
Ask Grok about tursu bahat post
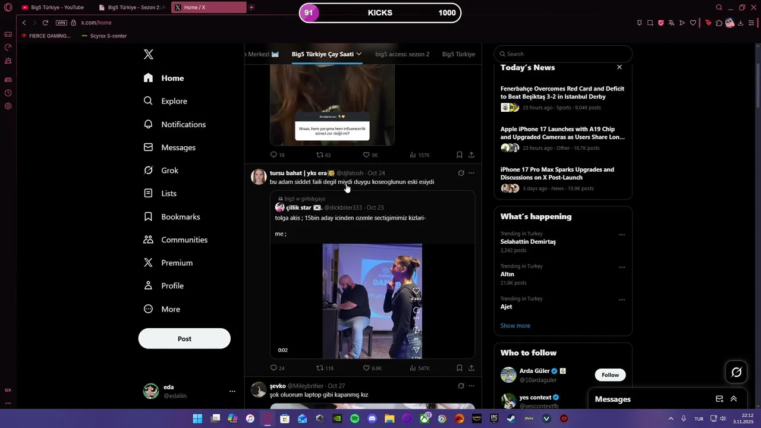pos(461,173)
